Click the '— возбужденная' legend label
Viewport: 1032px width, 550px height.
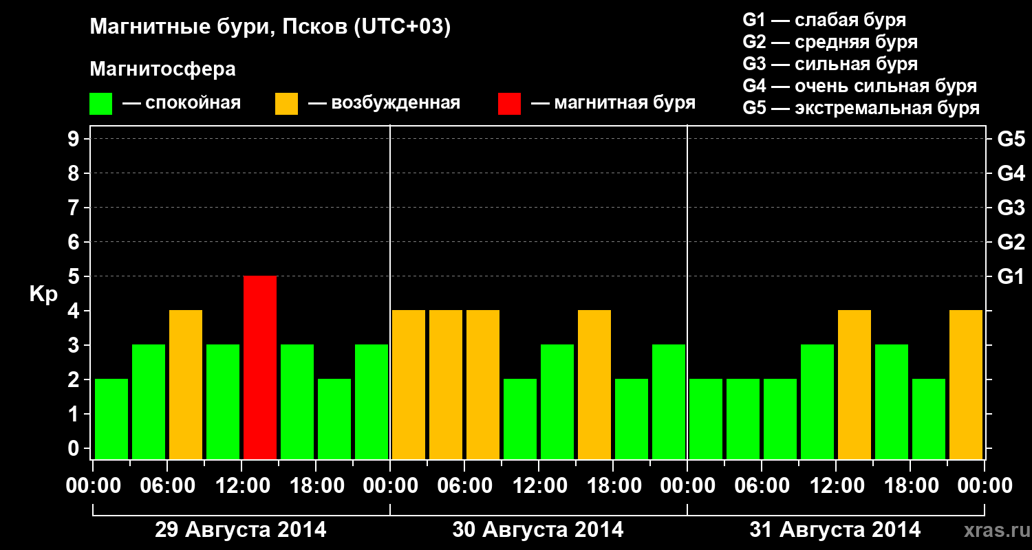(384, 103)
